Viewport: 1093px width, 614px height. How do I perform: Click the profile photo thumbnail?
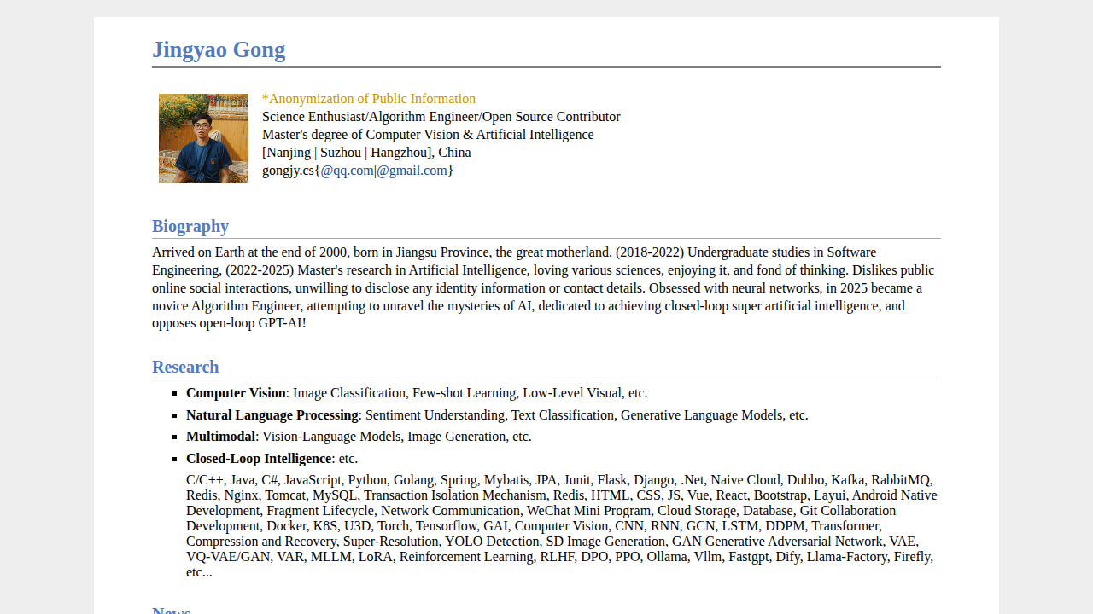click(203, 138)
